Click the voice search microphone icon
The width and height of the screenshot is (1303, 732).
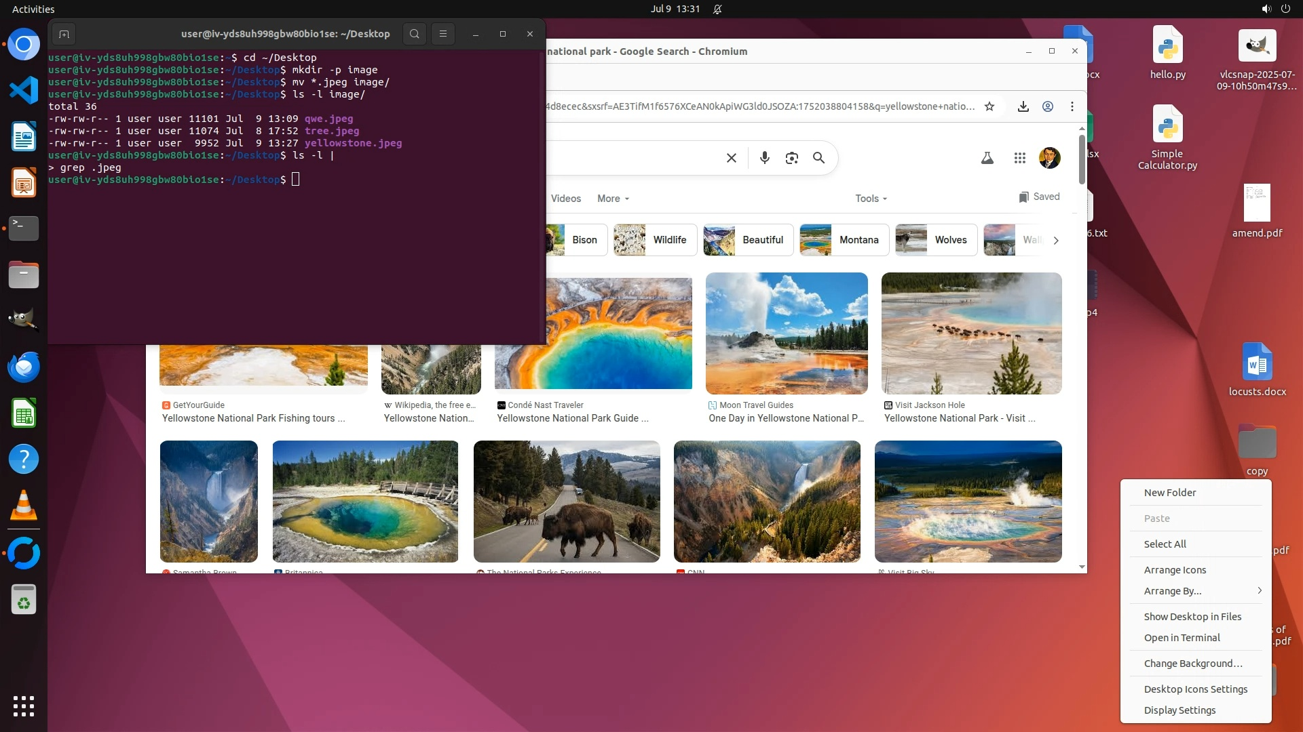765,158
